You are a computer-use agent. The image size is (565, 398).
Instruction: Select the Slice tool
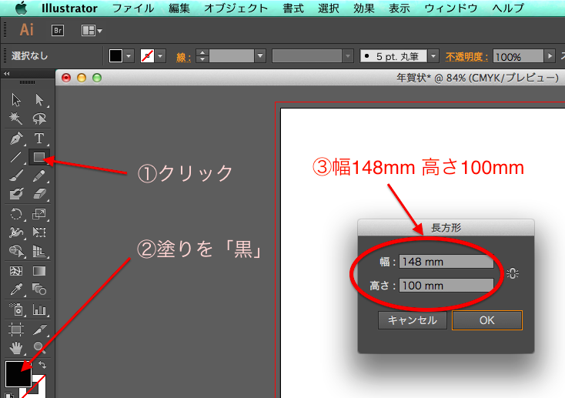click(39, 329)
